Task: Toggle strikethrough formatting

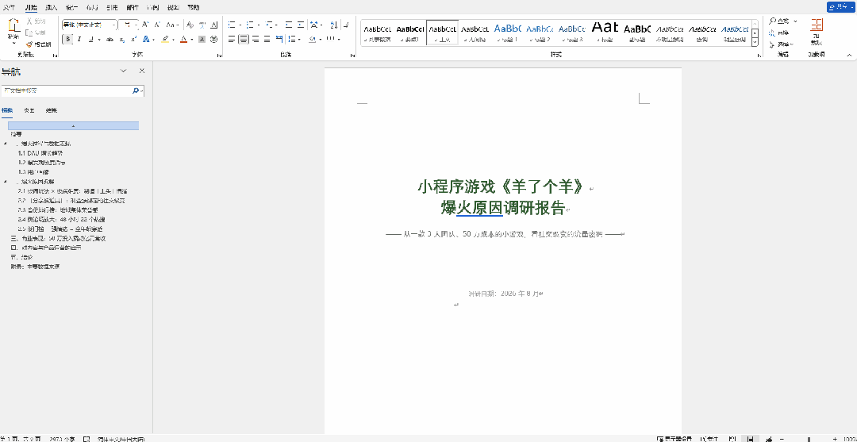Action: pos(110,40)
